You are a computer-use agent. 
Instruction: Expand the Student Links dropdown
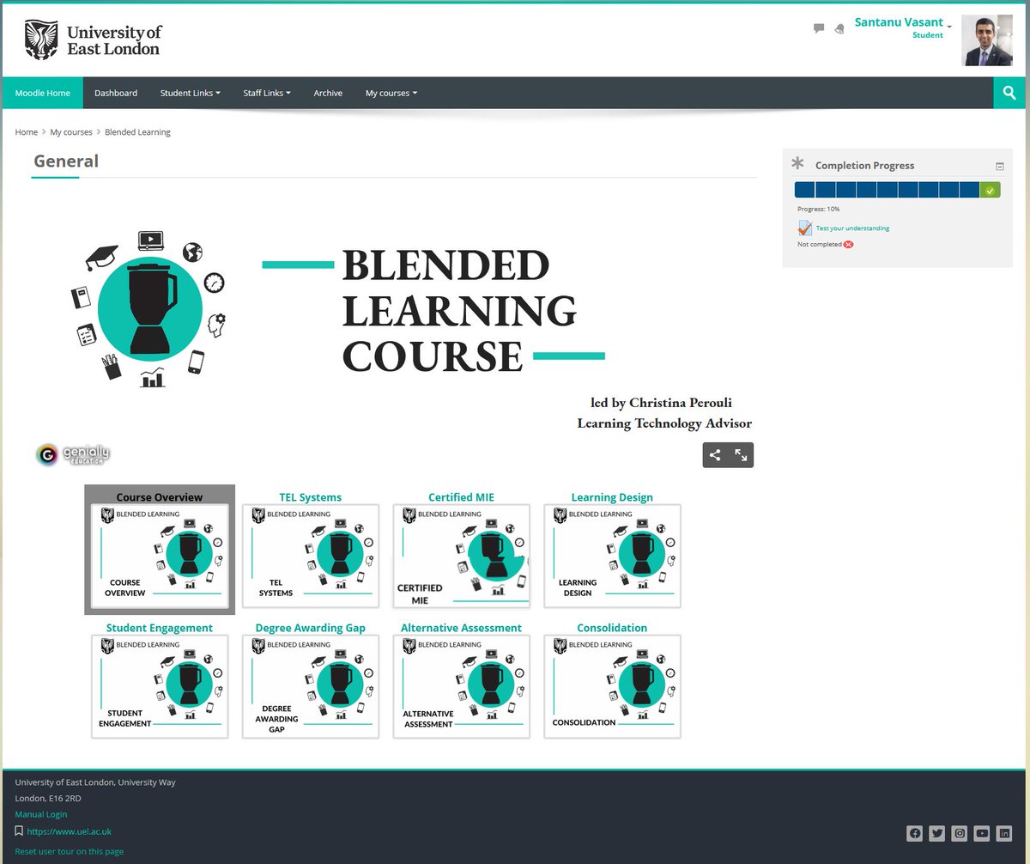click(x=190, y=93)
